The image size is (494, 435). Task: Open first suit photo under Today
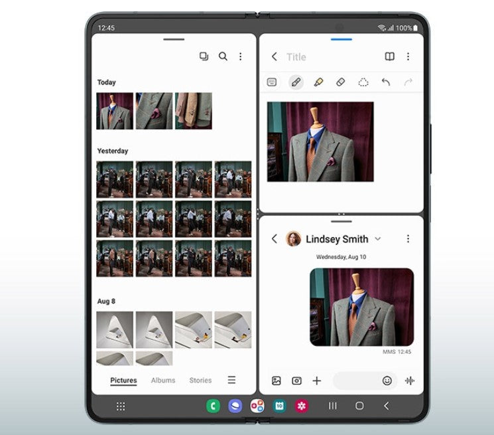(x=115, y=111)
